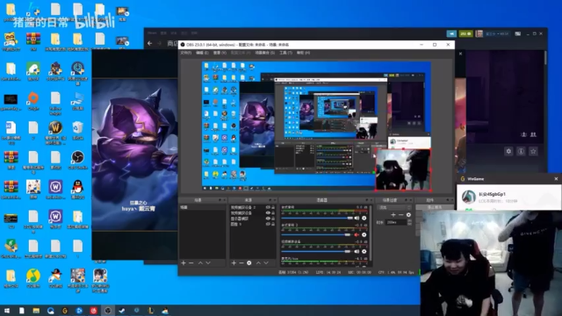Hide the 视频捕获设备 2 source with eye icon
This screenshot has height=316, width=562.
click(268, 207)
